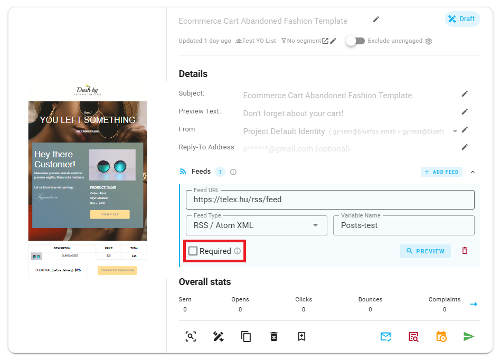Check the Required checkbox
This screenshot has width=500, height=360.
[x=193, y=251]
